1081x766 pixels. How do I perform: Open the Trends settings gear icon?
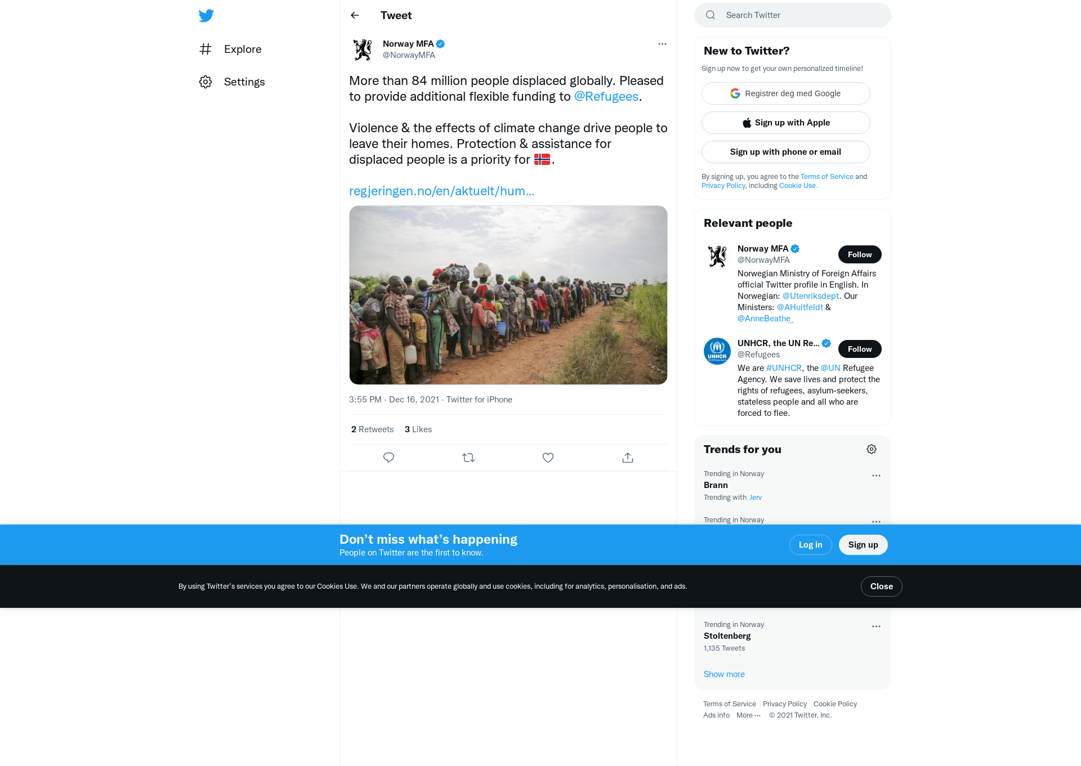point(872,449)
